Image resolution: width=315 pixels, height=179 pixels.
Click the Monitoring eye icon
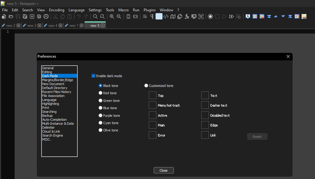[x=201, y=16]
